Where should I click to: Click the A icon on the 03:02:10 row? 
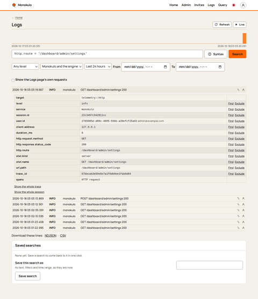243,216
